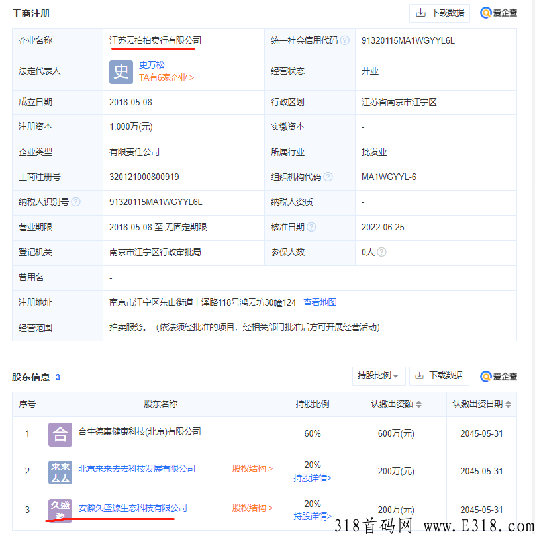This screenshot has width=535, height=534.
Task: Click the 久盛源 shareholder logo
Action: pyautogui.click(x=60, y=510)
